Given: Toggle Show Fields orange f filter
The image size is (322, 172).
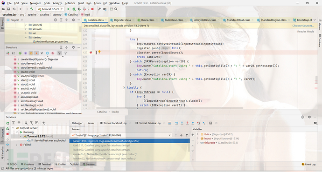Looking at the screenshot, I should pyautogui.click(x=31, y=53).
